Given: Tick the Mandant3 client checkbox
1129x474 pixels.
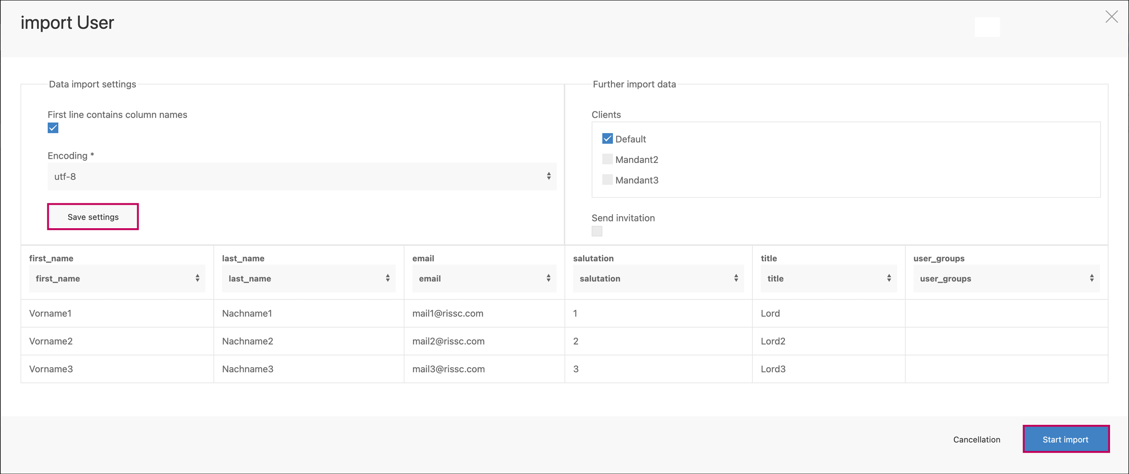Looking at the screenshot, I should point(607,180).
